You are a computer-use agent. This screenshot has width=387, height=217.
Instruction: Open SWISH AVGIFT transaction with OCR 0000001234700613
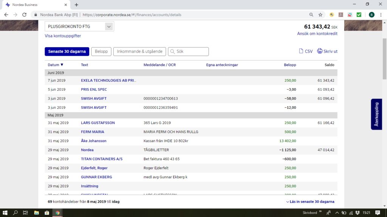point(94,99)
